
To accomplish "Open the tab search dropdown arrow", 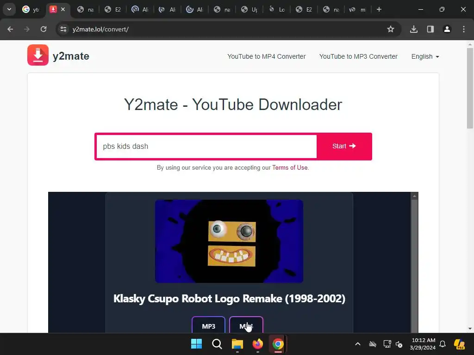I will 9,9.
